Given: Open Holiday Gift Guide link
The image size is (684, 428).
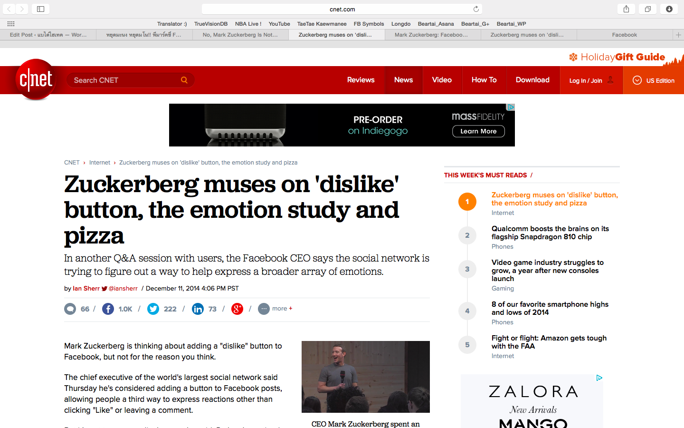Looking at the screenshot, I should [617, 57].
